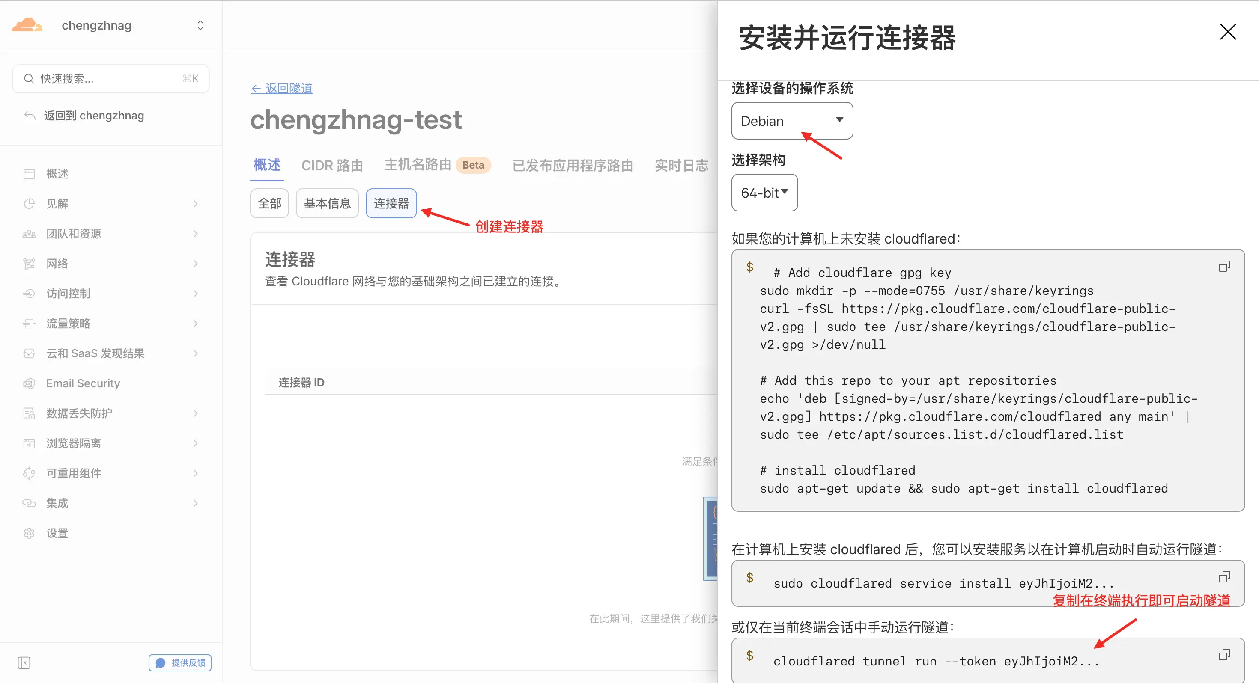Screen dimensions: 1259x683
Task: Open the 设置 settings gear item
Action: pyautogui.click(x=57, y=533)
